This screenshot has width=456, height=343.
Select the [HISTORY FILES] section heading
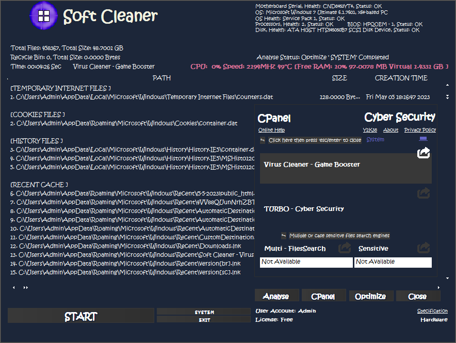pyautogui.click(x=36, y=141)
